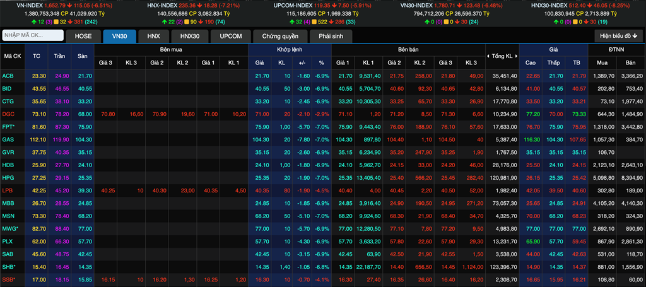This screenshot has width=646, height=287.
Task: Open the FPT stock symbol row
Action: 9,126
